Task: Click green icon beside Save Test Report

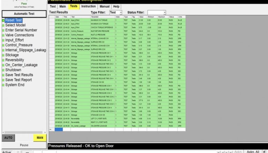Action: 3,80
